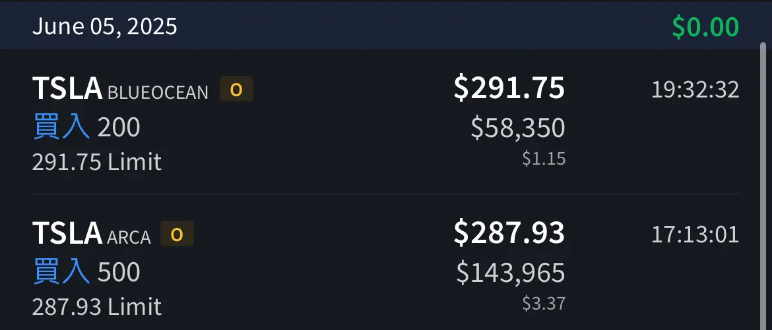Click the yellow O badge beside ARCA

[177, 234]
